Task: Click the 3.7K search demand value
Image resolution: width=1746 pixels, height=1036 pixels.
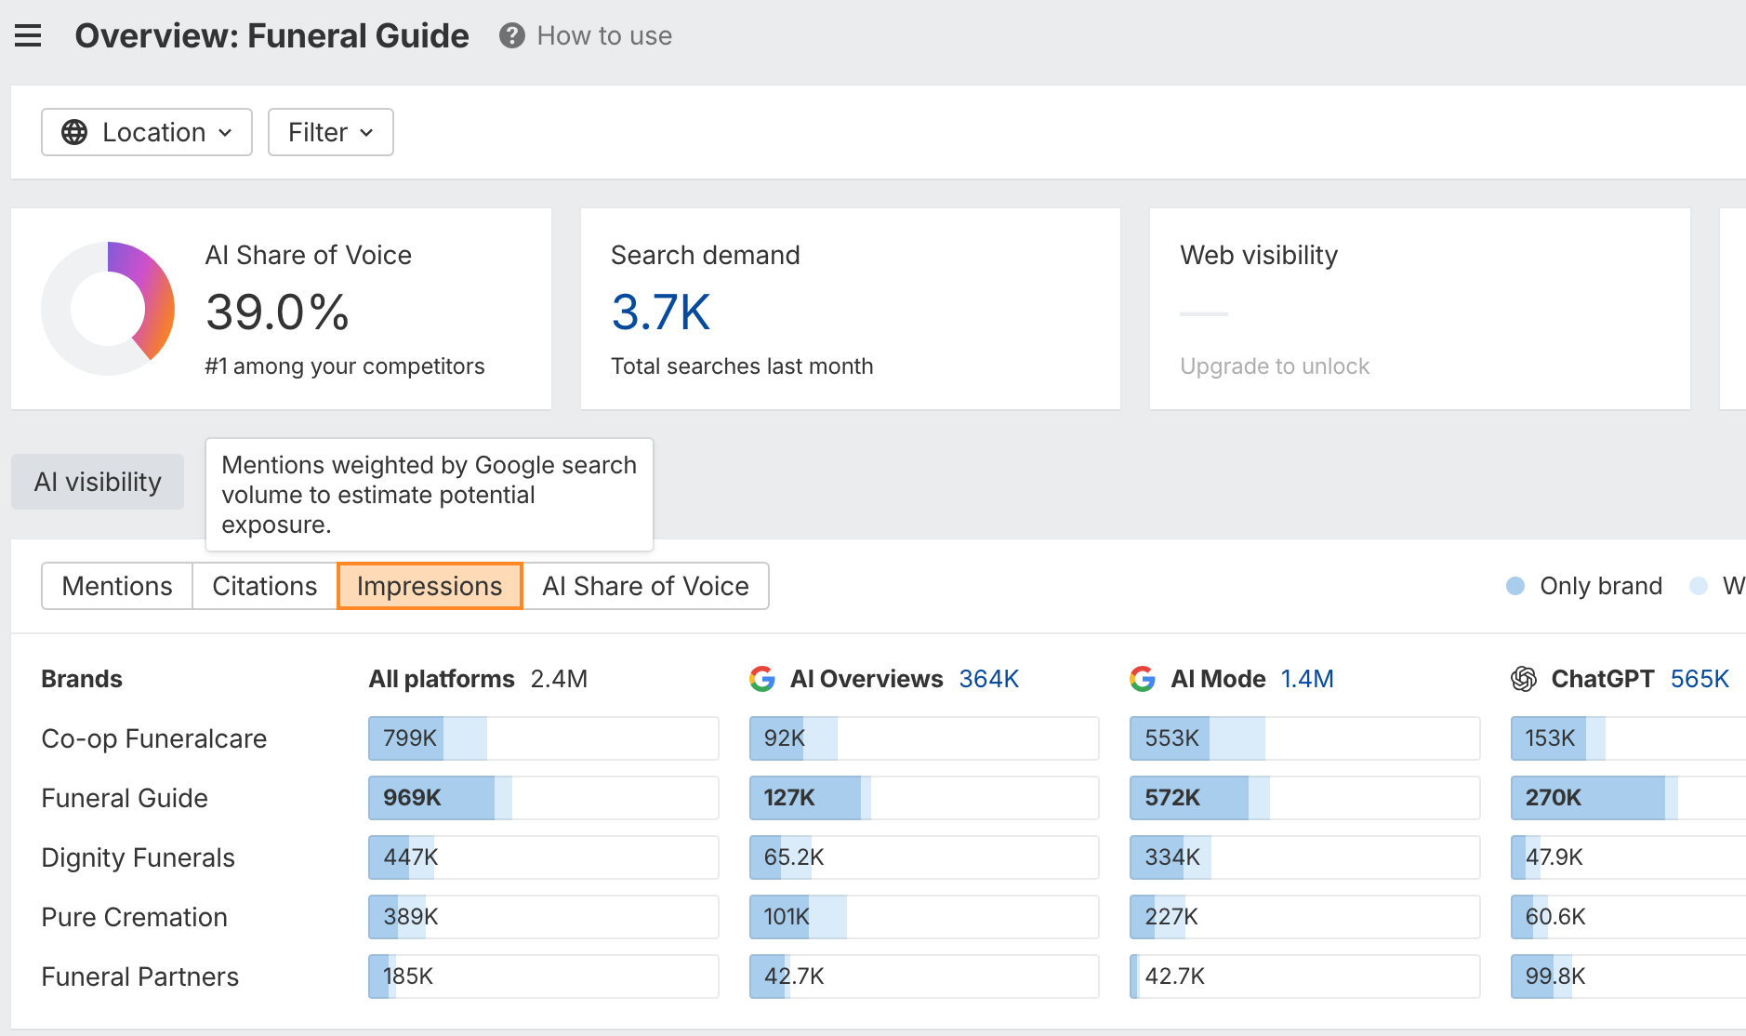Action: click(x=661, y=312)
